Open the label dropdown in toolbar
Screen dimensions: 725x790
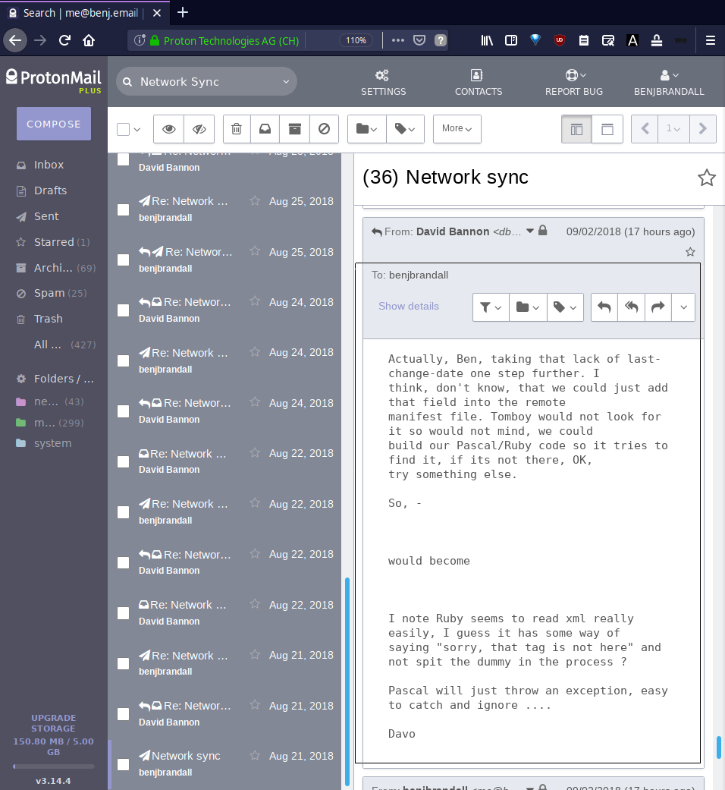(x=405, y=129)
